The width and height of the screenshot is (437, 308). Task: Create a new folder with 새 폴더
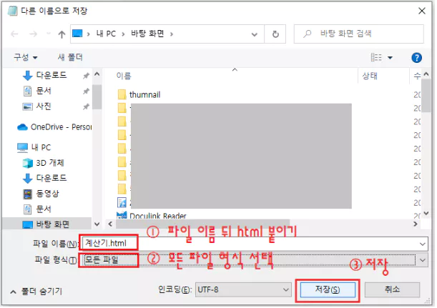70,57
